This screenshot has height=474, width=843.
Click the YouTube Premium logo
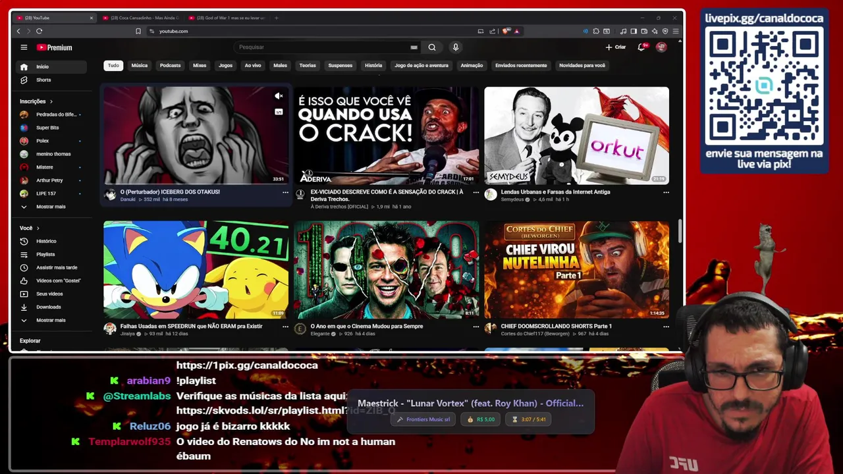click(x=54, y=47)
